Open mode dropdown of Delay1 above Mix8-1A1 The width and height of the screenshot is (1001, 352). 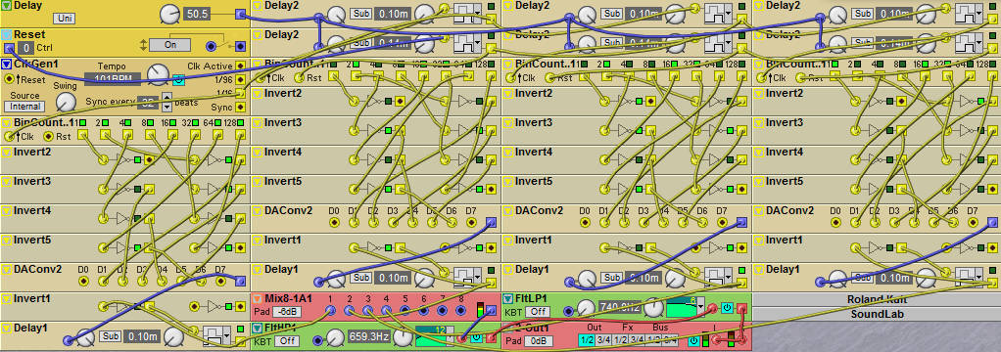(x=479, y=277)
